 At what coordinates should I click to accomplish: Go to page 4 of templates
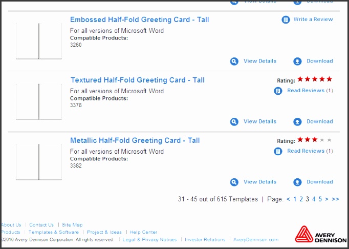(x=314, y=199)
